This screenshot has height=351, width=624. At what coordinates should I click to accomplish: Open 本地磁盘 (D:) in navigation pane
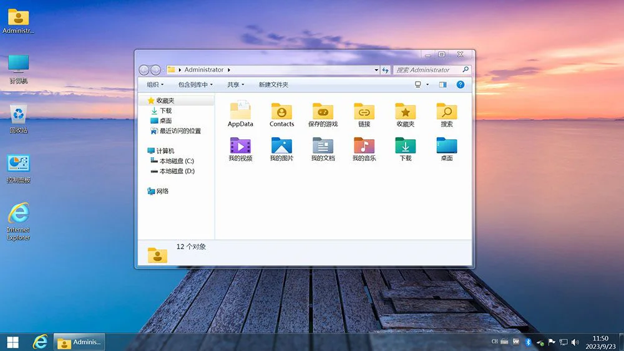point(172,171)
